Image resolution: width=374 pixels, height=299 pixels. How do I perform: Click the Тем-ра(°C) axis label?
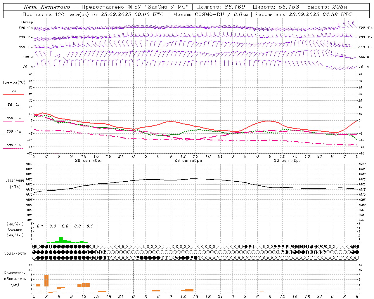click(14, 83)
